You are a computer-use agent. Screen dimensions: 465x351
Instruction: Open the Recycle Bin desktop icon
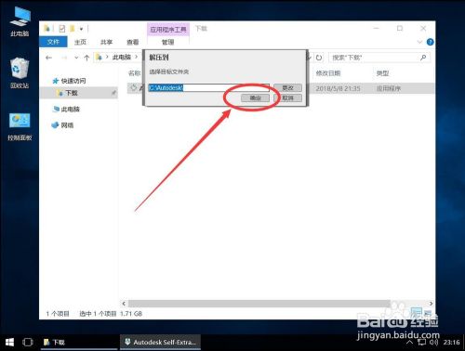click(20, 73)
